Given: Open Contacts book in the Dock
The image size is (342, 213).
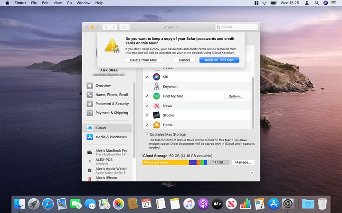Looking at the screenshot, I should [x=133, y=204].
